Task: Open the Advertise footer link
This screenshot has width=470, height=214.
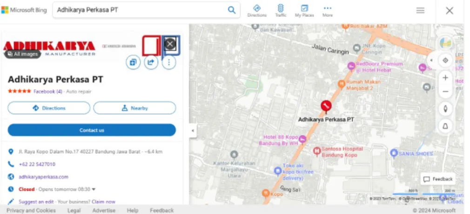Action: point(104,210)
